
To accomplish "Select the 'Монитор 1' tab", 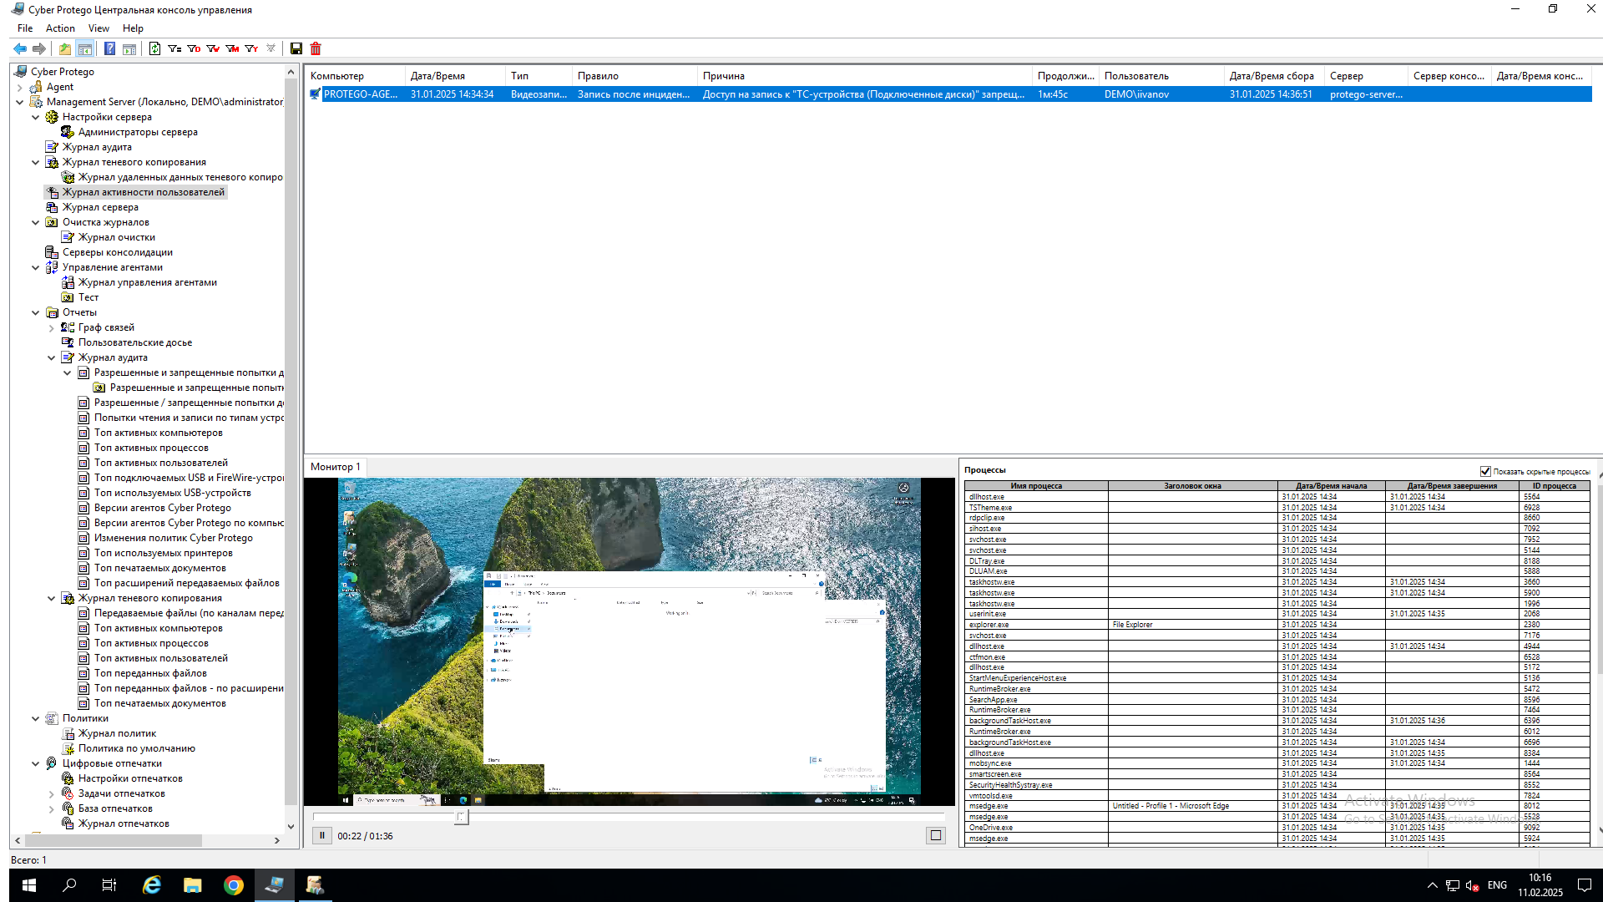I will [x=336, y=467].
